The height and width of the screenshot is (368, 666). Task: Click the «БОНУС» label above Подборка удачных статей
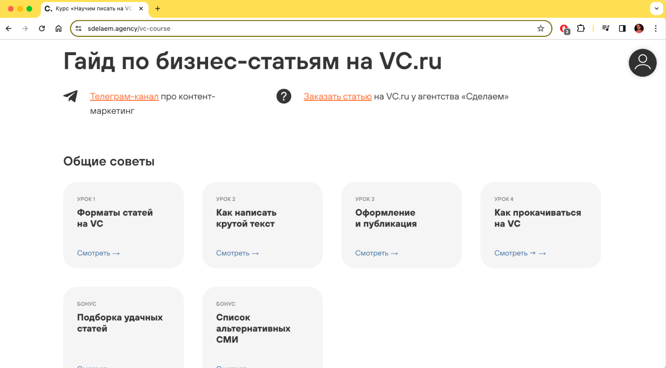pyautogui.click(x=87, y=304)
